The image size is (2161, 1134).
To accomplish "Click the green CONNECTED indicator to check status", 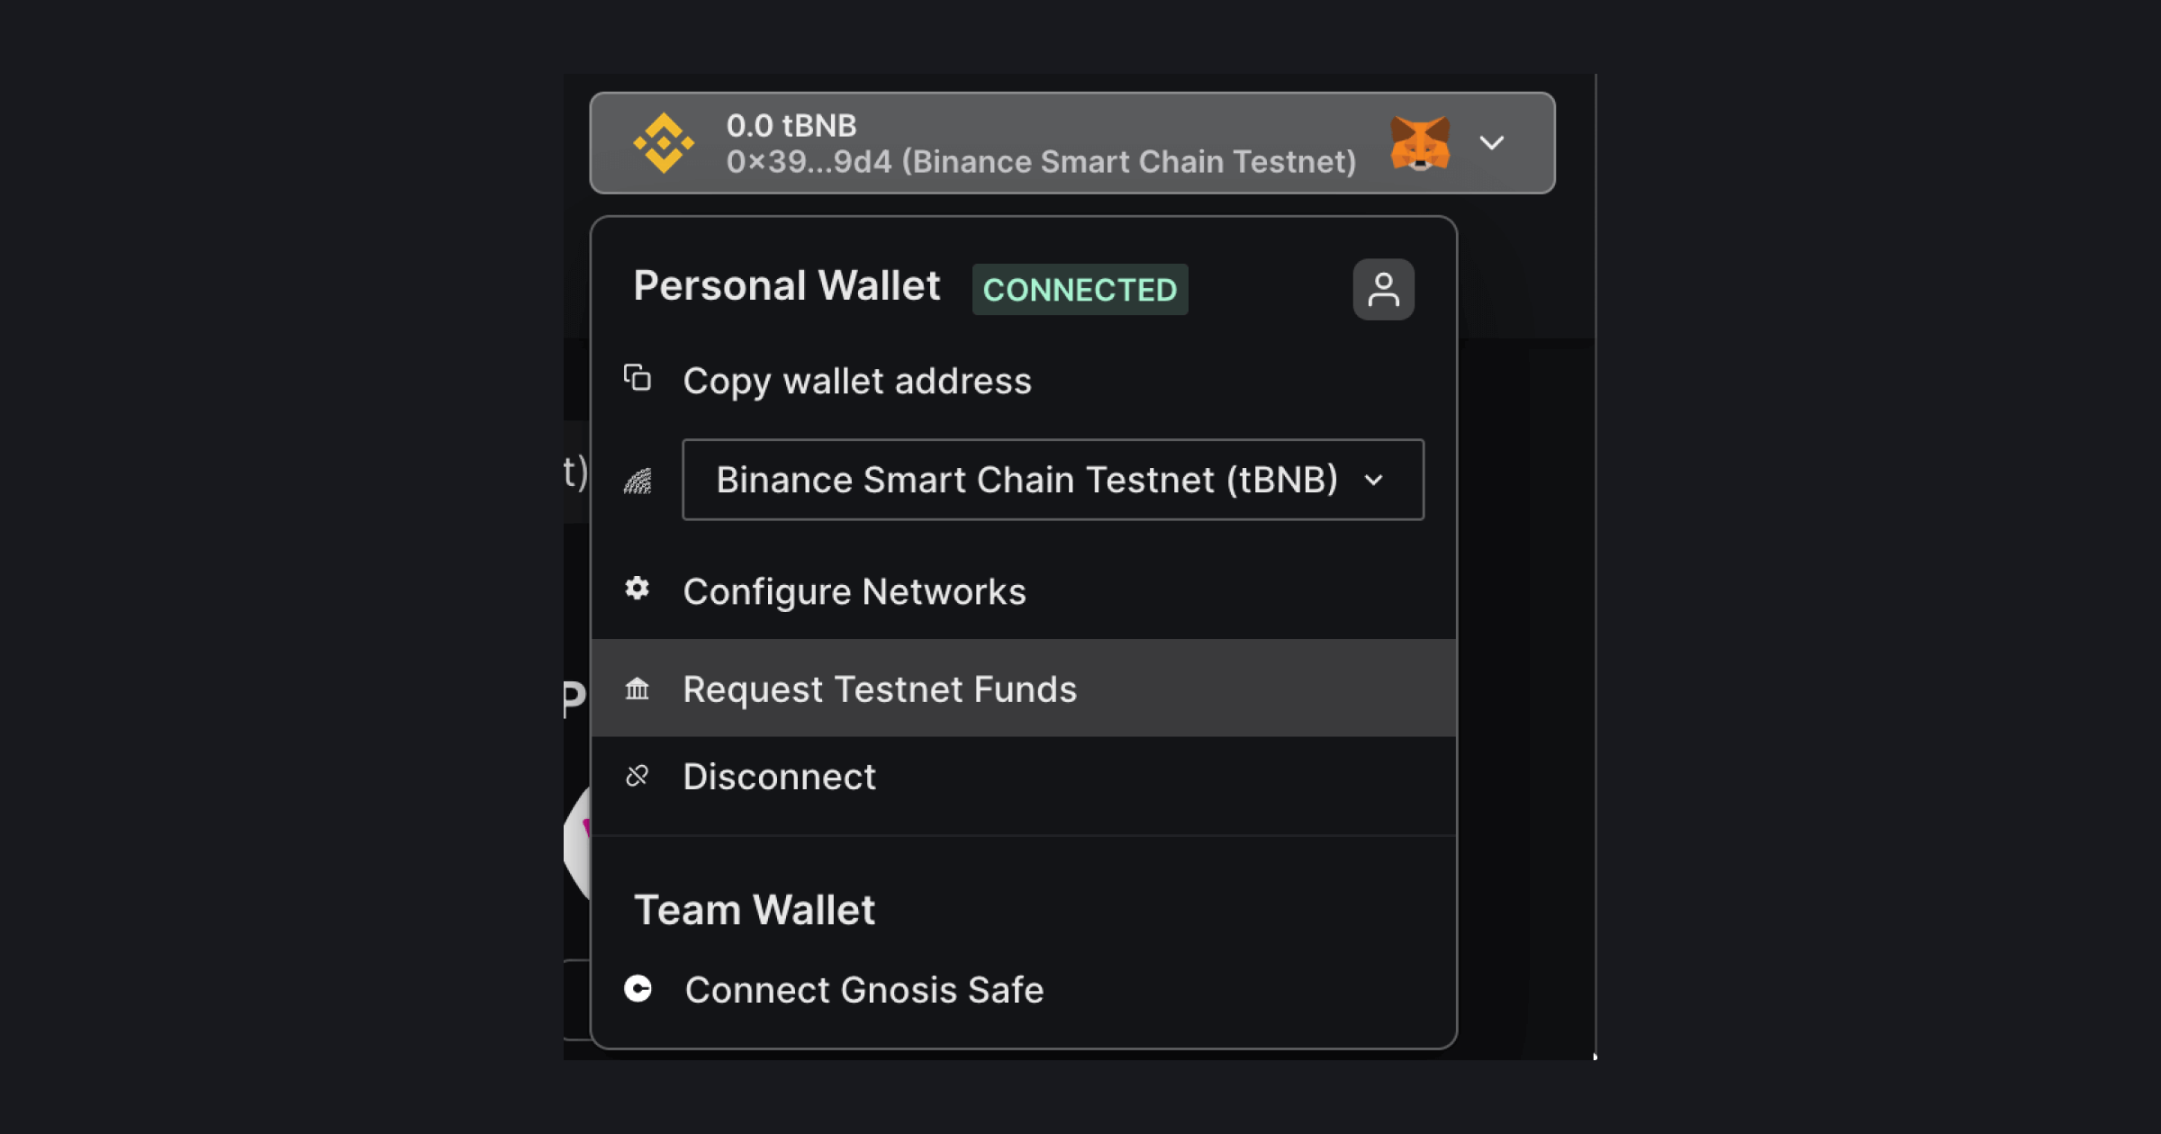I will click(1080, 289).
